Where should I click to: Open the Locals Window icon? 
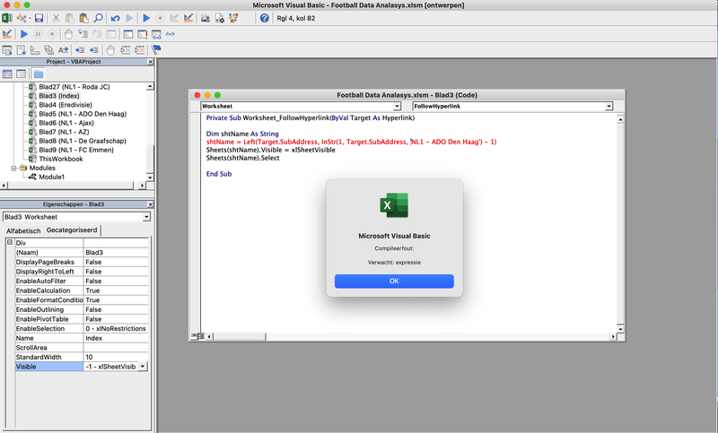(128, 34)
